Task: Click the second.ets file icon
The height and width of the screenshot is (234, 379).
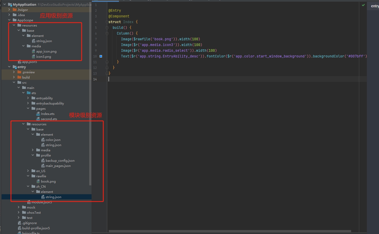Action: pos(38,119)
